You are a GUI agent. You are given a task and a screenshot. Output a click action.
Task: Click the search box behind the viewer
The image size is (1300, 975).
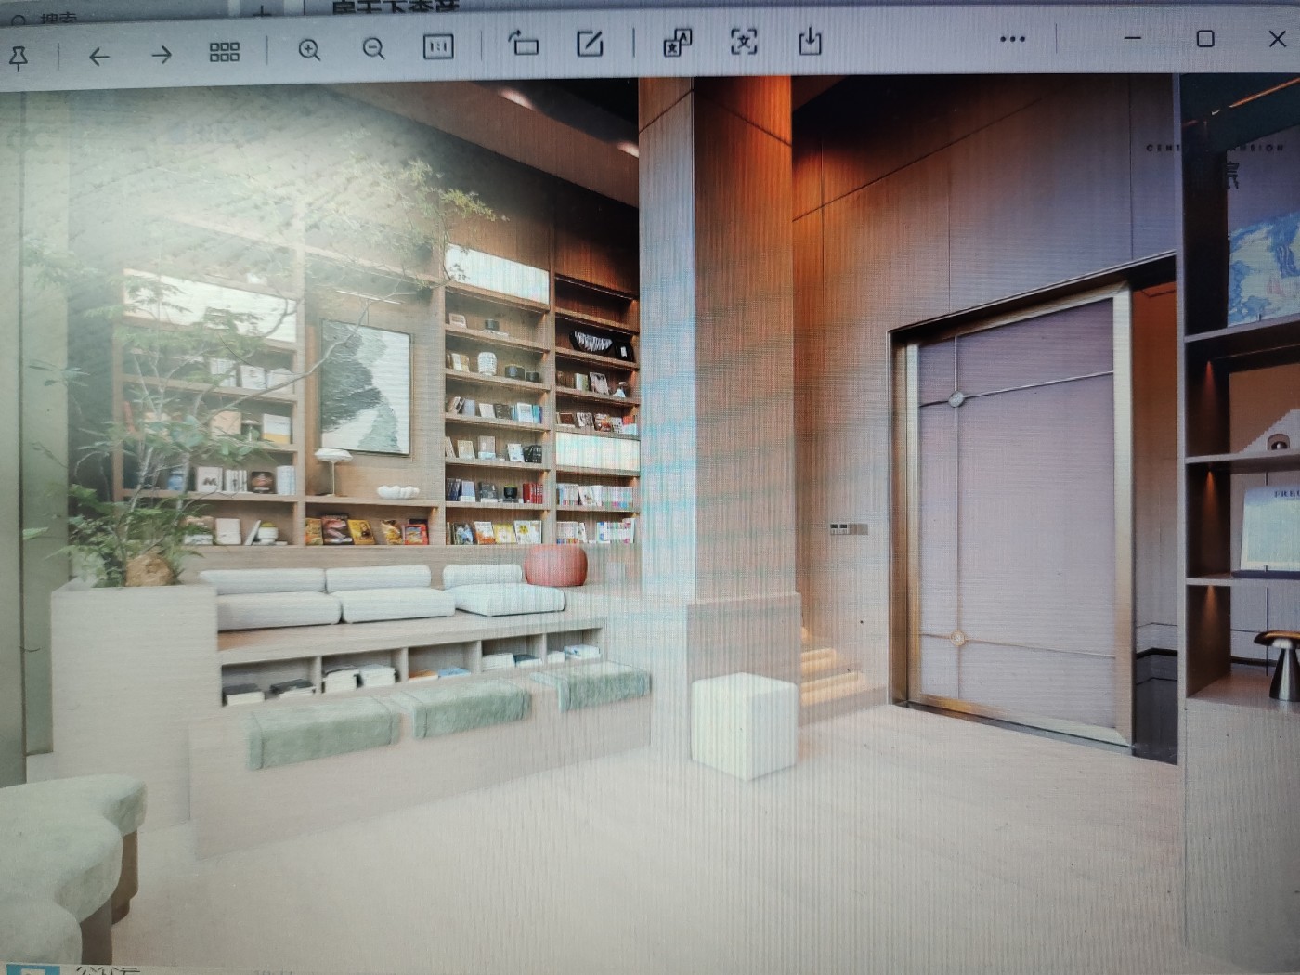56,18
